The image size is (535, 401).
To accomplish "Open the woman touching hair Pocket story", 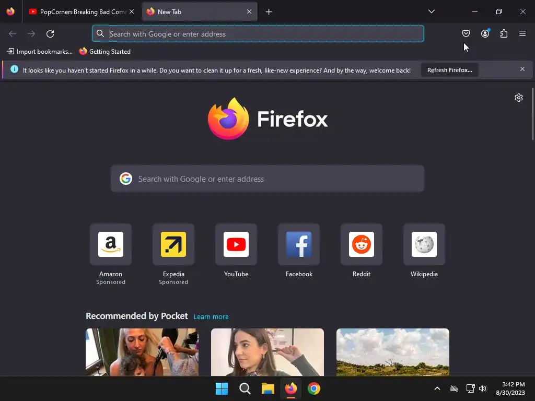I will pos(267,352).
